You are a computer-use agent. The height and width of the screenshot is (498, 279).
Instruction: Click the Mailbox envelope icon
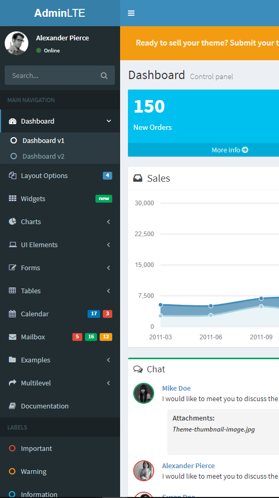pyautogui.click(x=13, y=337)
